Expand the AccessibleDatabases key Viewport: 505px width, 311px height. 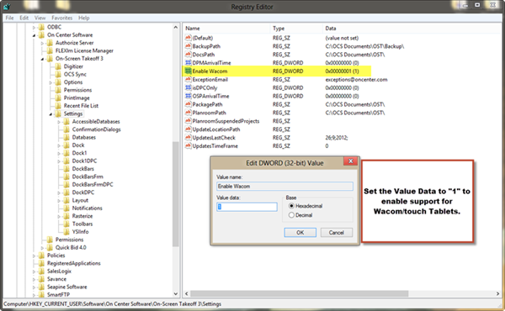click(59, 122)
